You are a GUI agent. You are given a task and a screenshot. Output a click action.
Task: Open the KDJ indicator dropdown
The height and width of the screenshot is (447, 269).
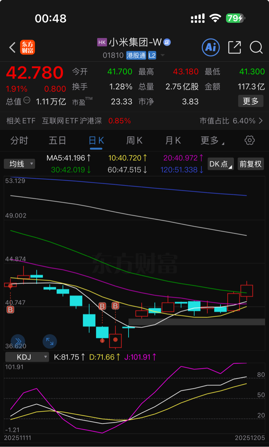coord(27,357)
